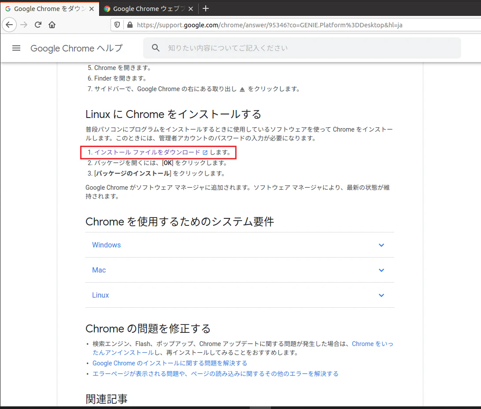This screenshot has width=481, height=409.
Task: Click step 2 text about clicking OK
Action: click(x=160, y=163)
